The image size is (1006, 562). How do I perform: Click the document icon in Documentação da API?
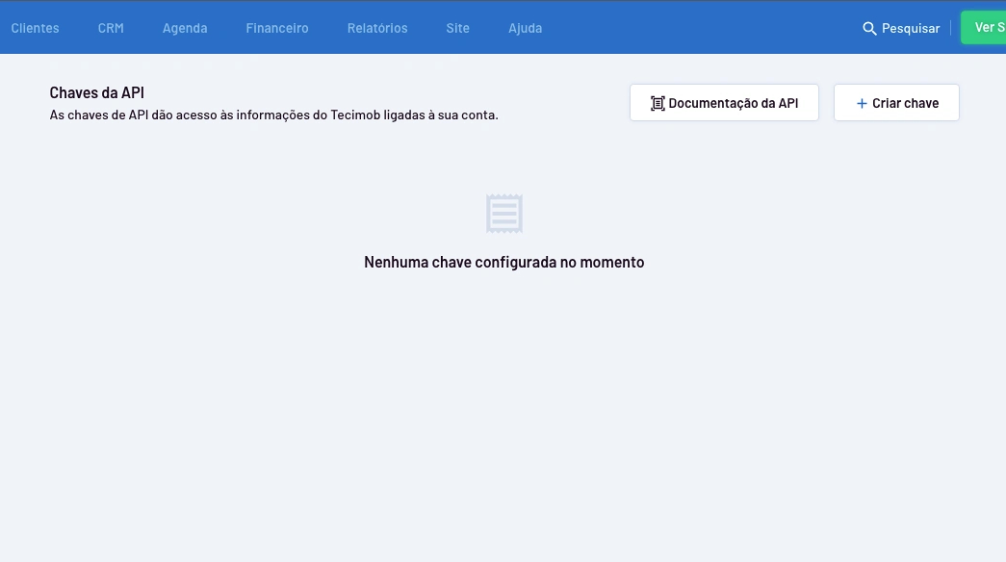(658, 103)
